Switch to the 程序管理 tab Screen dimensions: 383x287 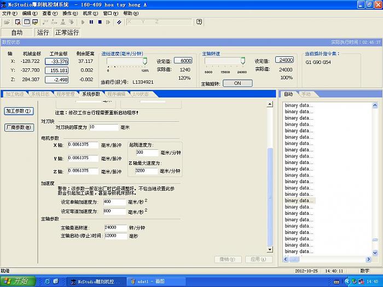pyautogui.click(x=66, y=94)
